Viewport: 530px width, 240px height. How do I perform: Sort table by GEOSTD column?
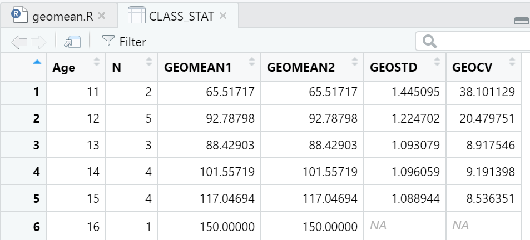(x=405, y=67)
